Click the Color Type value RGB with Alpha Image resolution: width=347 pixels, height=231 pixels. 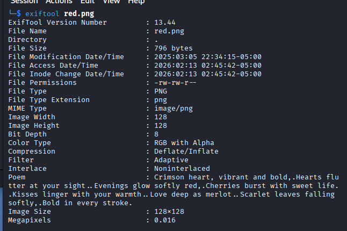pyautogui.click(x=184, y=143)
